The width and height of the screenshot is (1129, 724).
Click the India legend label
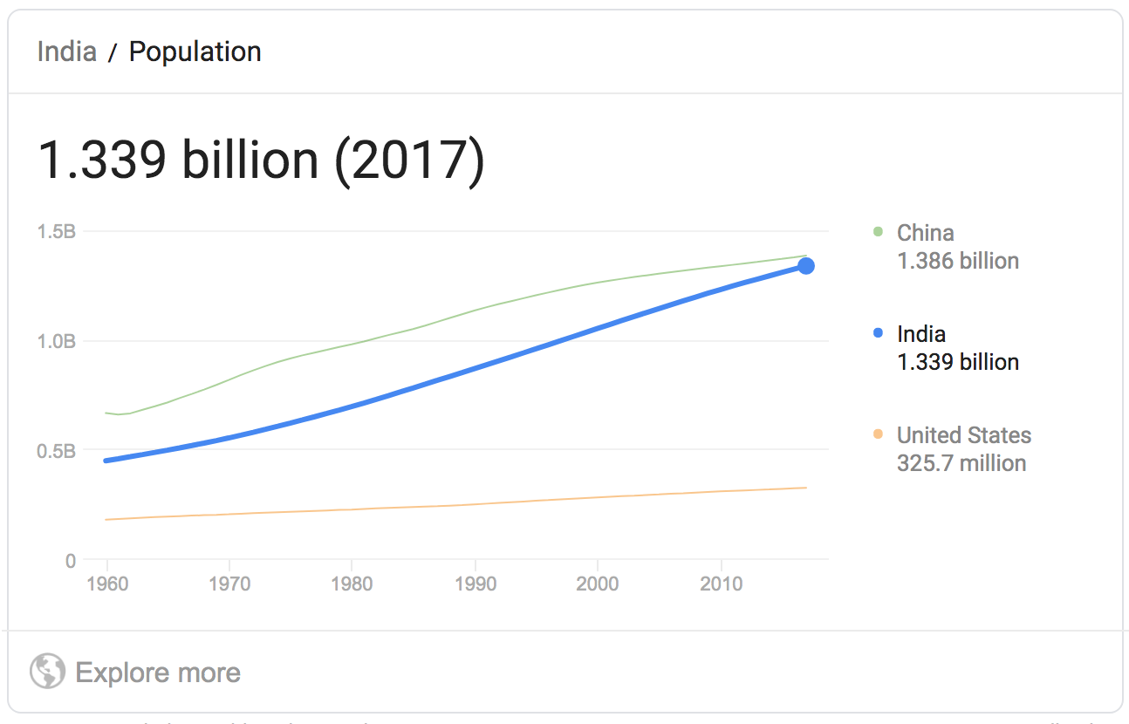pos(920,334)
